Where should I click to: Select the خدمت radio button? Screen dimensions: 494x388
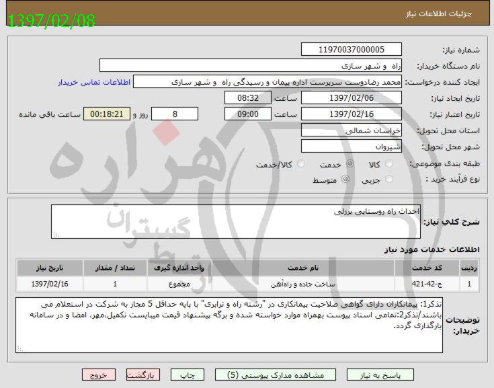pyautogui.click(x=349, y=163)
